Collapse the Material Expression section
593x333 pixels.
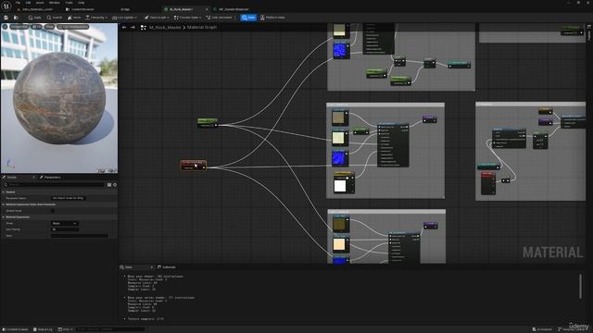(x=4, y=217)
